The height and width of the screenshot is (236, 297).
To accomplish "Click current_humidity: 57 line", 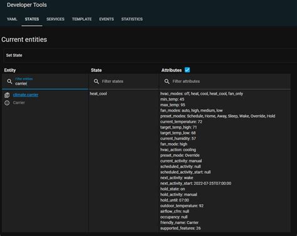I will (x=178, y=139).
